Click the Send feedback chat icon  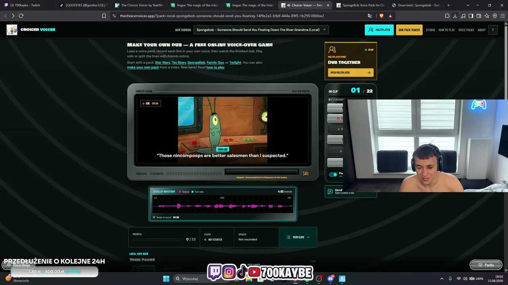point(330,192)
